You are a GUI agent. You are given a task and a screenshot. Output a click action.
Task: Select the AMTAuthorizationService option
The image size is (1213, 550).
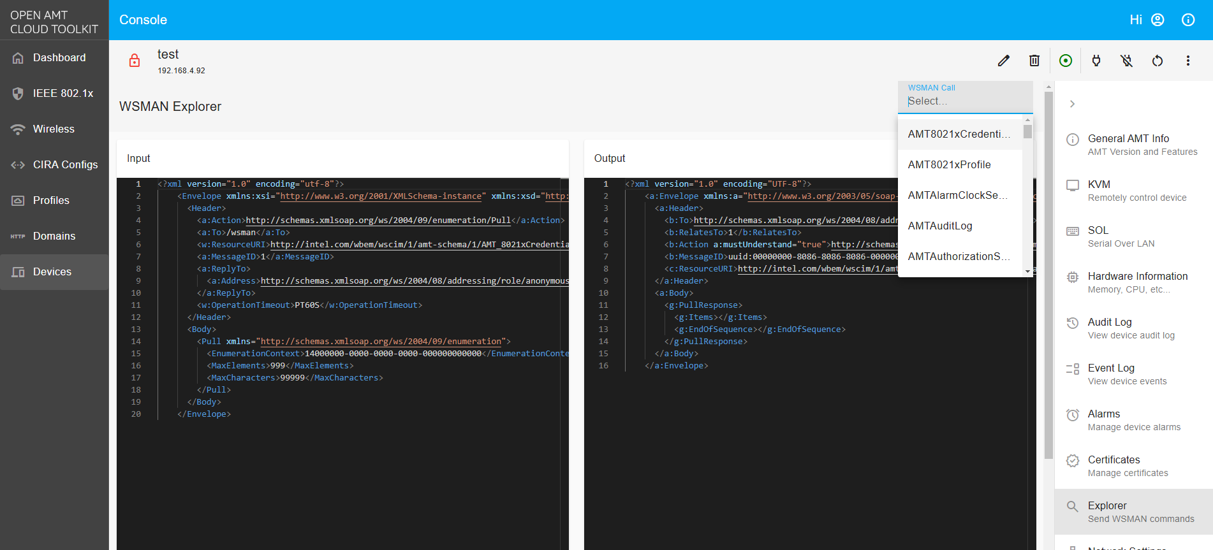[x=960, y=257]
